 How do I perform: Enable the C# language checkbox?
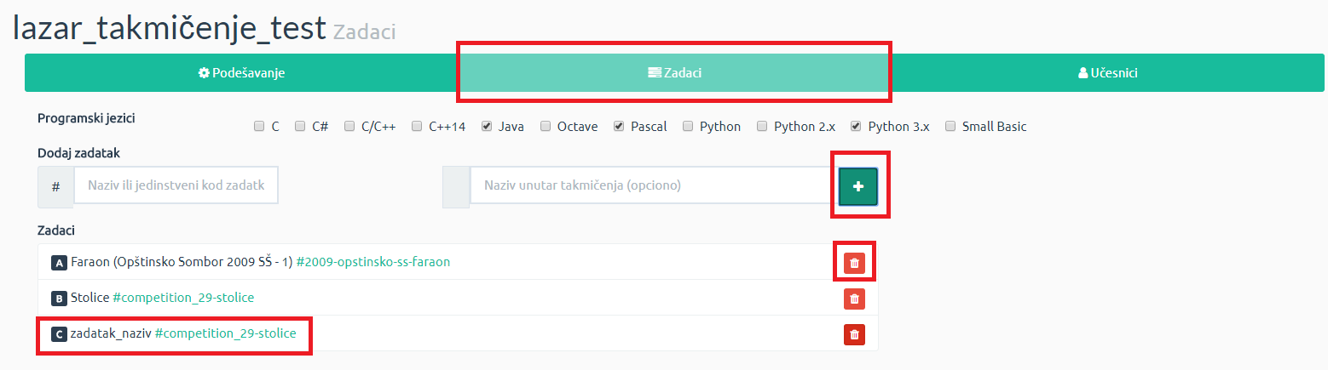pos(300,127)
